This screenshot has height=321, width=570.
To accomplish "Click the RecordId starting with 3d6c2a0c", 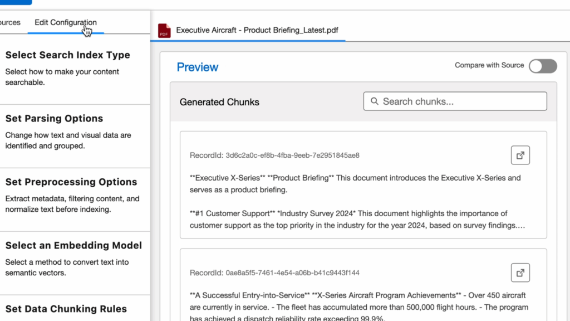I will [274, 155].
